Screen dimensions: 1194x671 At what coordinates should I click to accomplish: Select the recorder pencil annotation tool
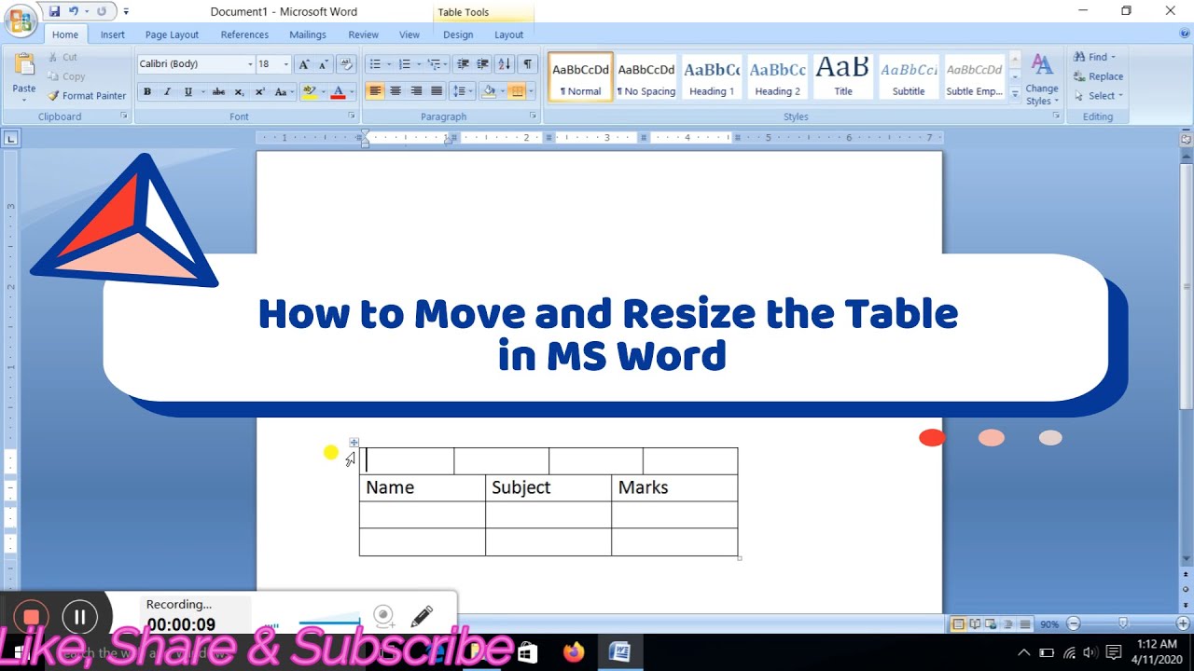coord(422,616)
